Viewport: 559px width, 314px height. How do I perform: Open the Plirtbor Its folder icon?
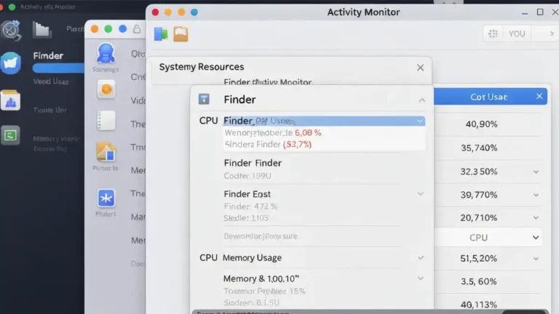point(106,152)
